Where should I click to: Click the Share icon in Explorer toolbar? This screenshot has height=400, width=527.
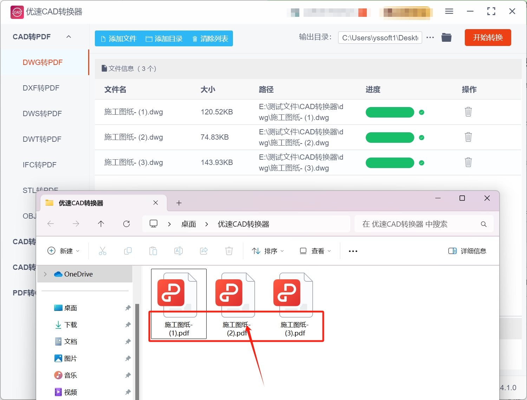[204, 251]
